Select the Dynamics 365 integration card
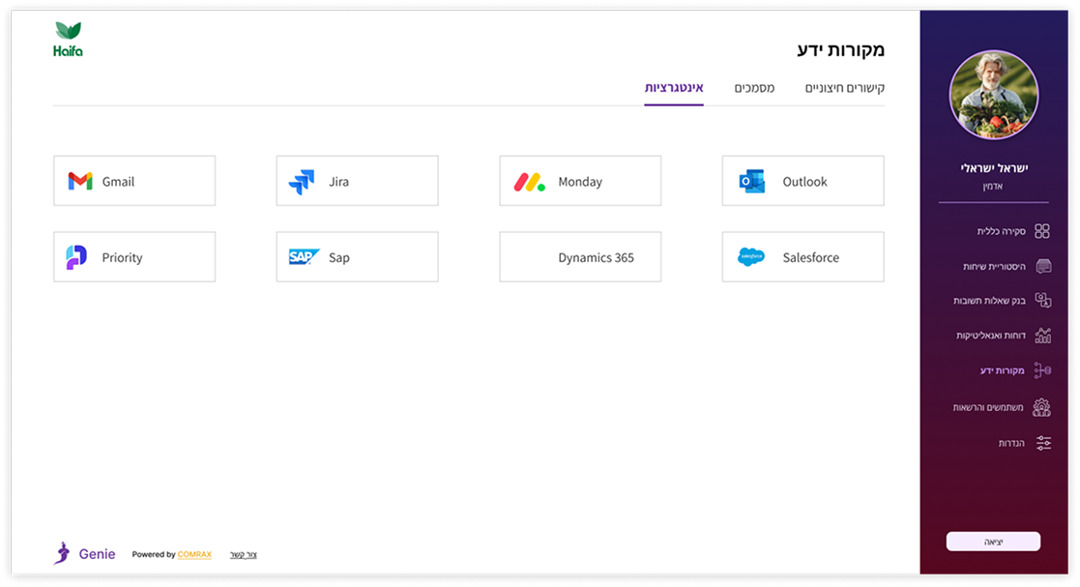Screen dimensions: 1080x587 (x=580, y=256)
